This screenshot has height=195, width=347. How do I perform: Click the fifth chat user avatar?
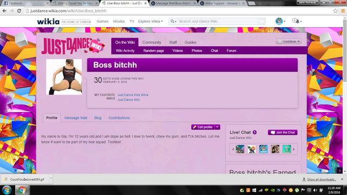(287, 149)
